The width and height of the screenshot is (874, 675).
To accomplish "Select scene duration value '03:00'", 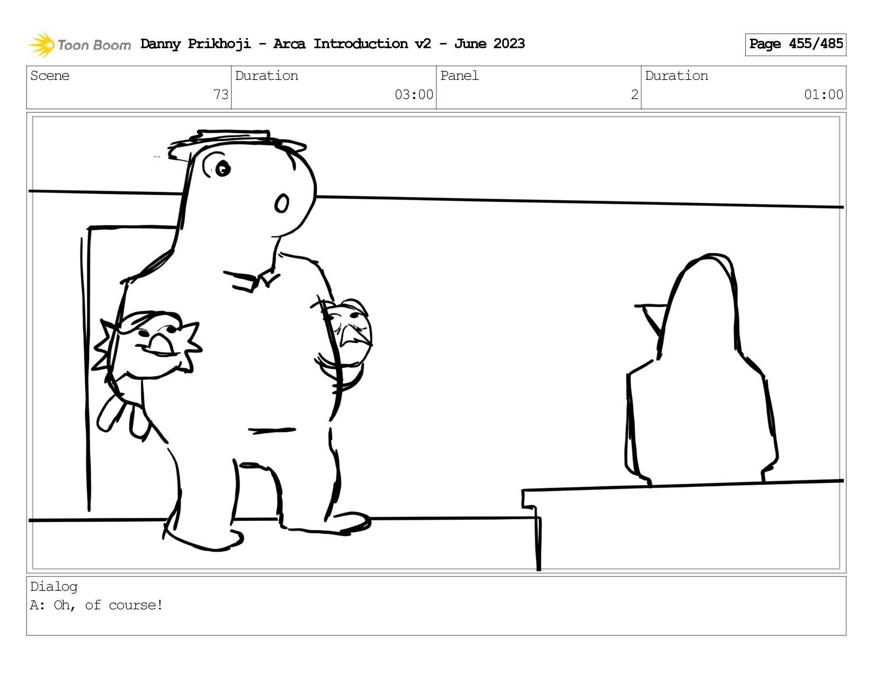I will coord(414,95).
